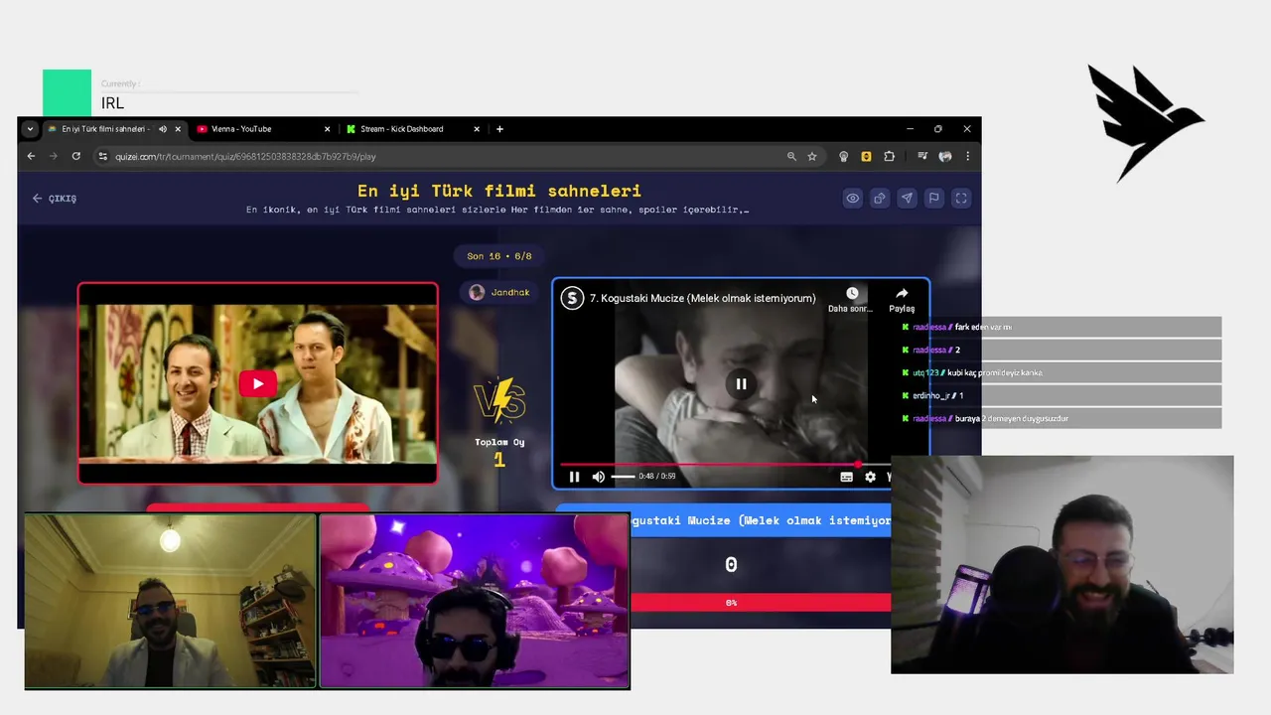Click the browser forward arrow
This screenshot has width=1271, height=715.
53,156
